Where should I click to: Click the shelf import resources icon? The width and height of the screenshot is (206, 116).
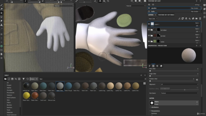[x=19, y=79]
